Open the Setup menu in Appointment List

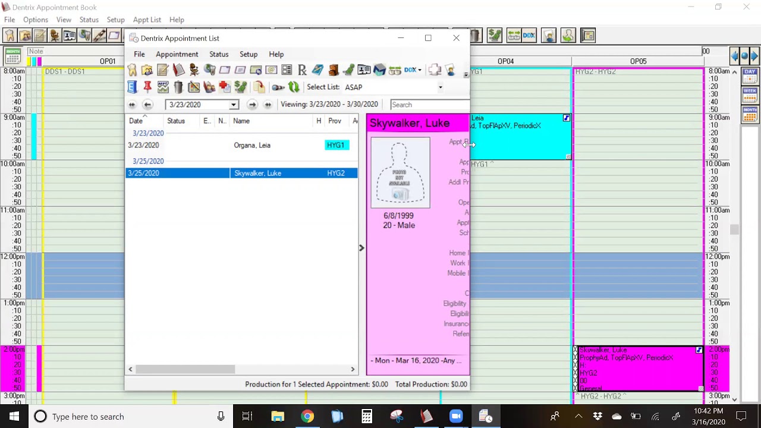click(249, 54)
